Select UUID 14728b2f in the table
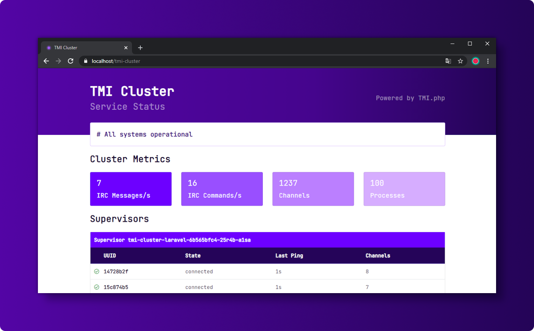The height and width of the screenshot is (331, 534). (116, 272)
